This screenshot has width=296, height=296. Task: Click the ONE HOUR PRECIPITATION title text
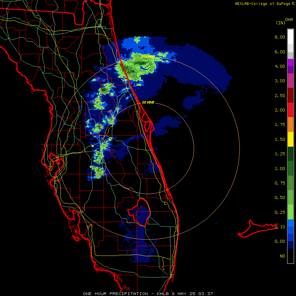(x=115, y=294)
